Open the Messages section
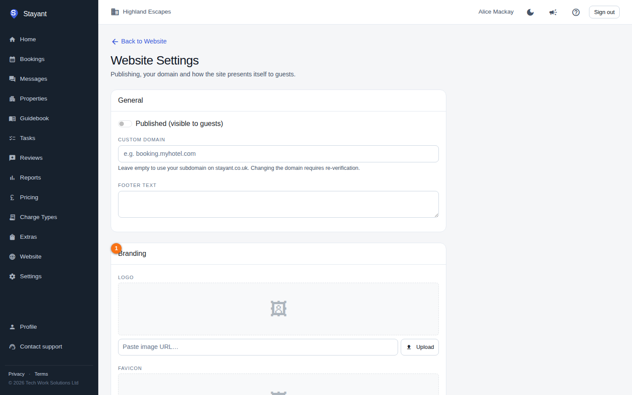Viewport: 632px width, 395px height. 33,79
